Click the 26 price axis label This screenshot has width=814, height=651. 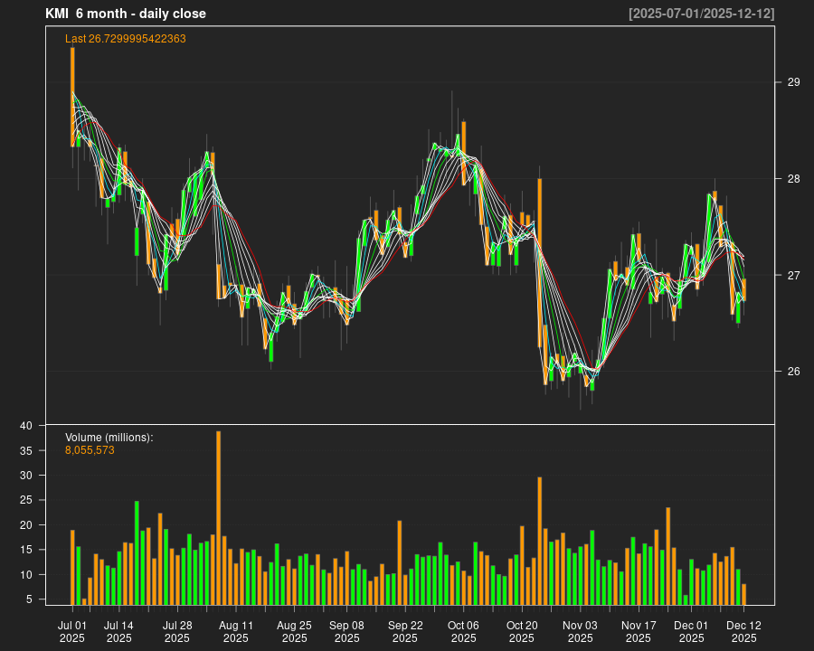click(x=793, y=372)
